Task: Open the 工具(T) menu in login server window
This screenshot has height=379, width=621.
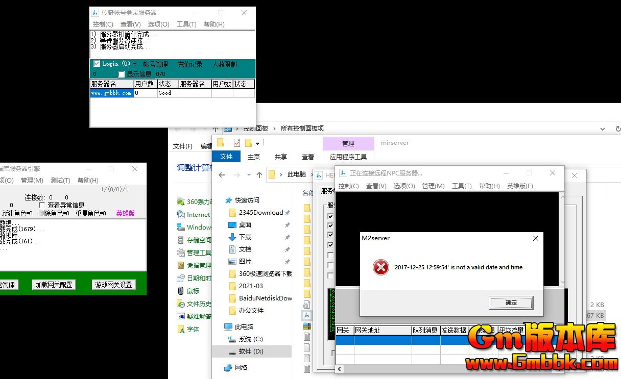Action: pos(187,23)
